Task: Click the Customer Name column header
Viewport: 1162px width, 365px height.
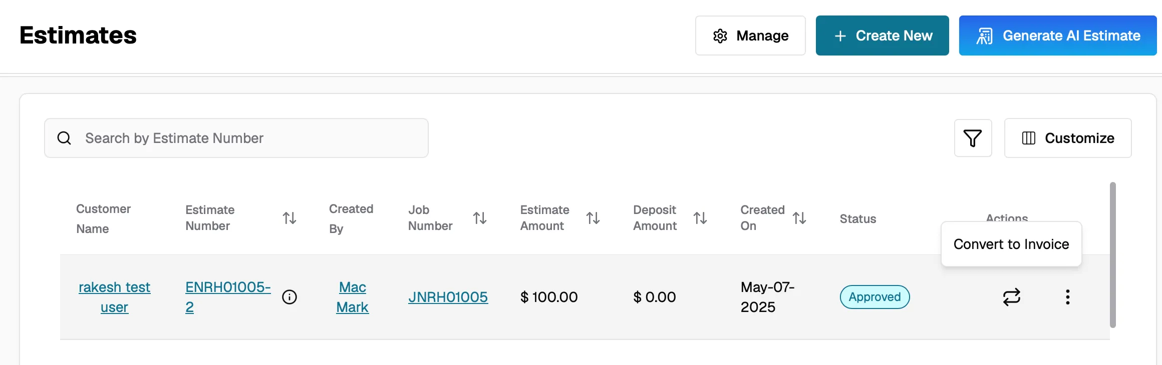Action: point(103,218)
